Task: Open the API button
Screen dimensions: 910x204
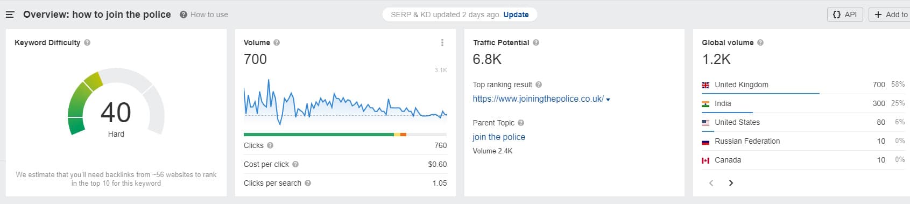Action: [x=845, y=15]
